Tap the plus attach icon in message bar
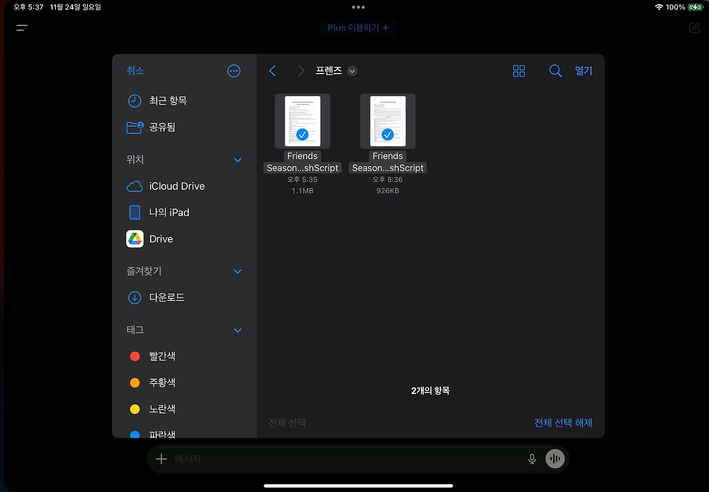Image resolution: width=709 pixels, height=492 pixels. [x=161, y=459]
